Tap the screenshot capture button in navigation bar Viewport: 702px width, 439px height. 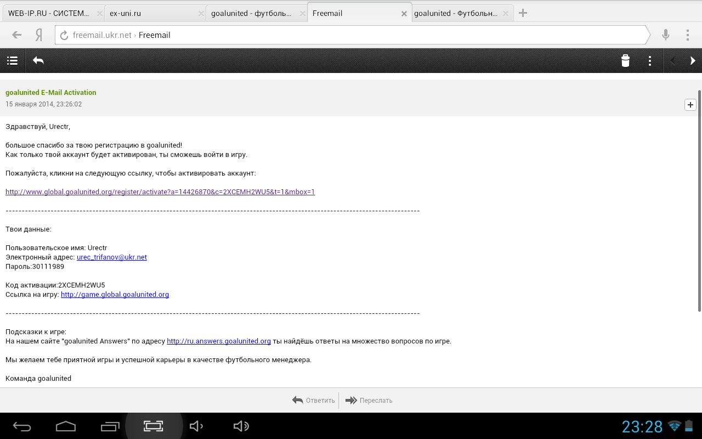coord(154,426)
